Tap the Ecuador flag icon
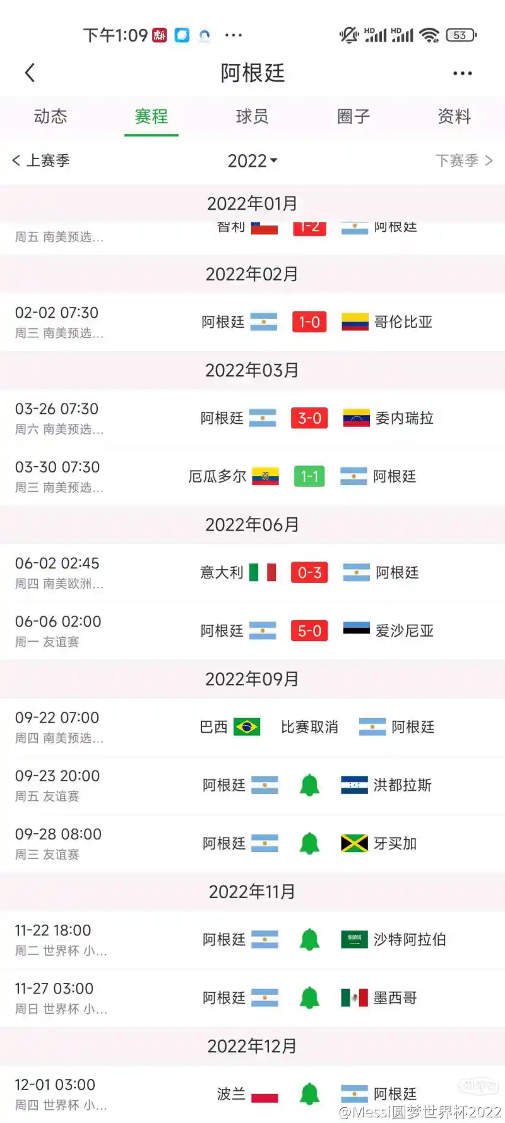Screen dimensions: 505x1123 coord(265,476)
